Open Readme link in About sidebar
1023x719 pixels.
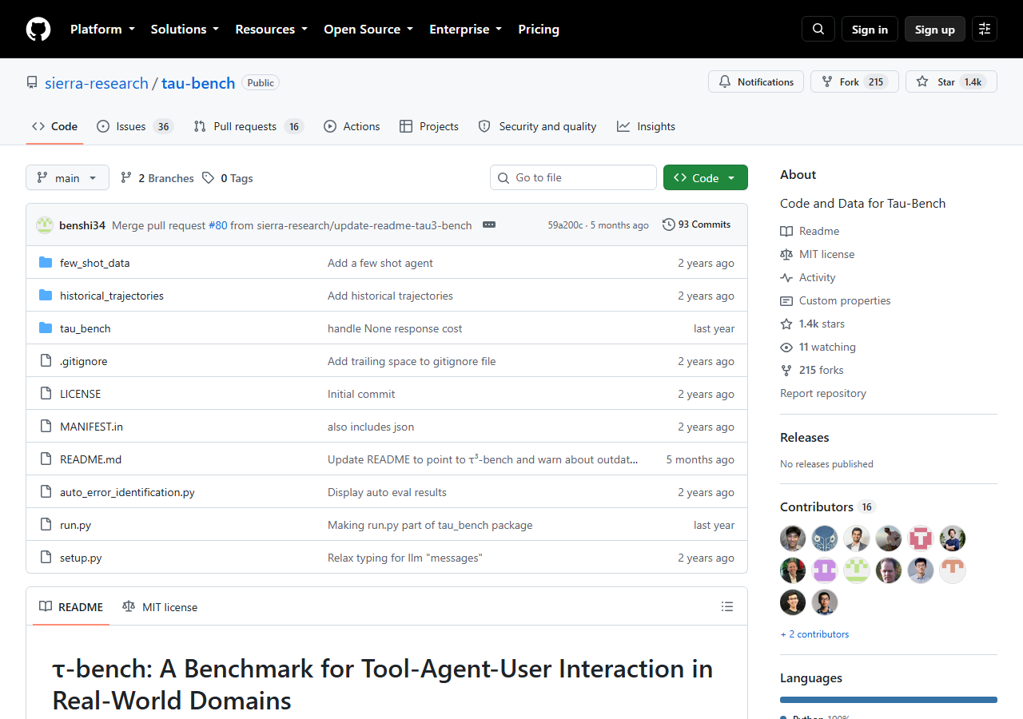810,231
